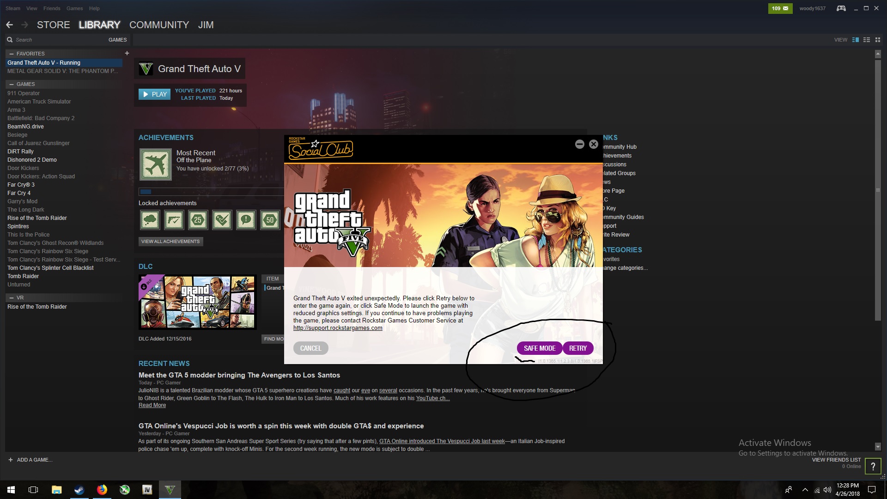Open the GAMES filter dropdown
The height and width of the screenshot is (499, 887).
117,40
